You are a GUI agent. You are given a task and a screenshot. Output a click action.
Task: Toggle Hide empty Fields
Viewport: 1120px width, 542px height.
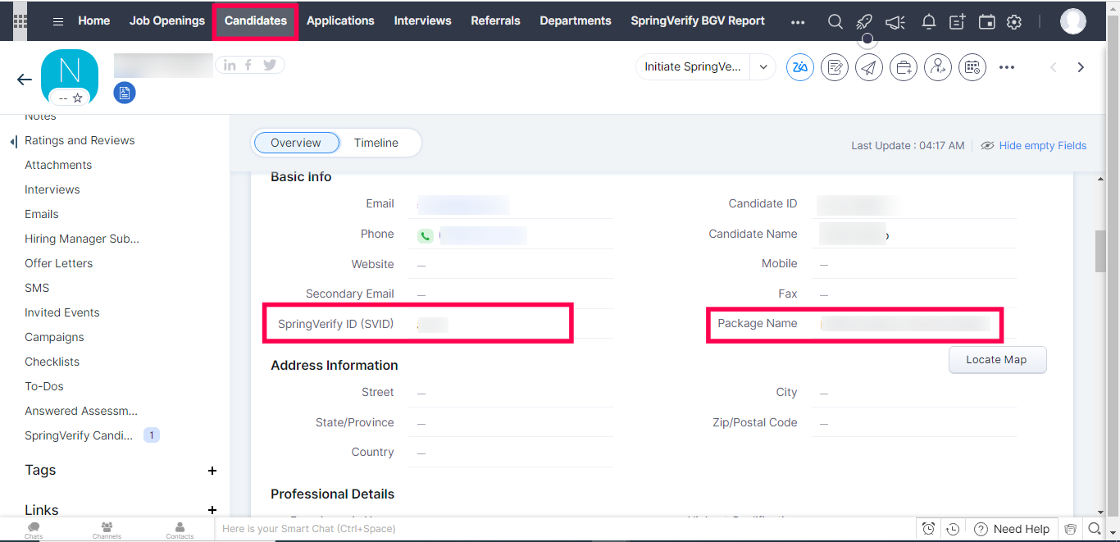[x=1033, y=145]
